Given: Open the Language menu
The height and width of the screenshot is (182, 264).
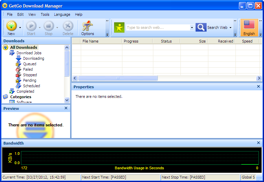Looking at the screenshot, I should coord(62,14).
